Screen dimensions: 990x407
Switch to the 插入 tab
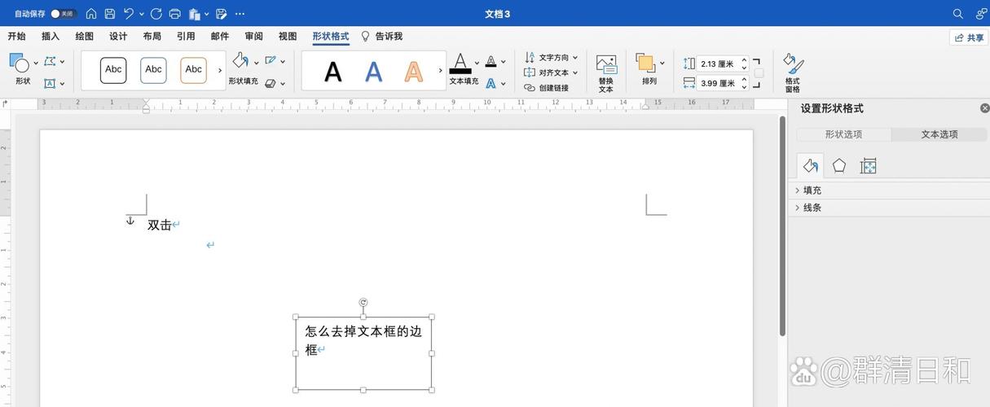(51, 37)
